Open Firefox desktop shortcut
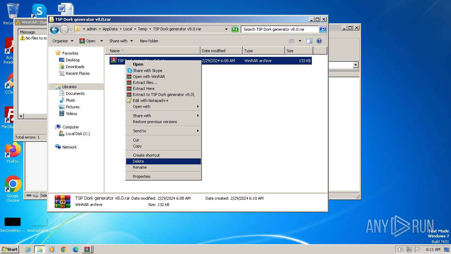 pyautogui.click(x=13, y=153)
